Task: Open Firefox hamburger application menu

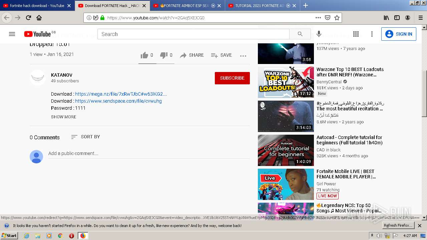Action: pos(421,18)
